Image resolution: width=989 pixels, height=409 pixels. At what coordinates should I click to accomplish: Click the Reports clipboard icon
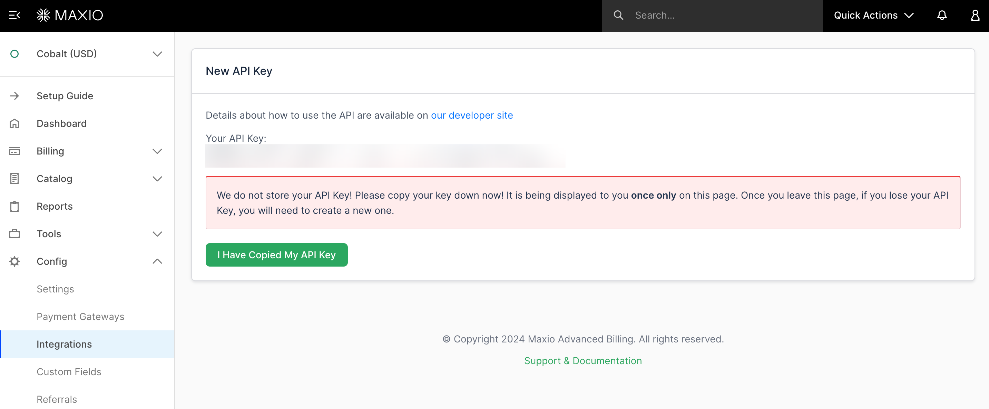(14, 207)
